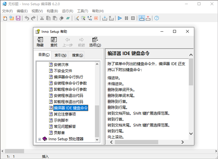Go back with 上一步 in help toolbar
Viewport: 218px width, 159px height.
pos(68,42)
